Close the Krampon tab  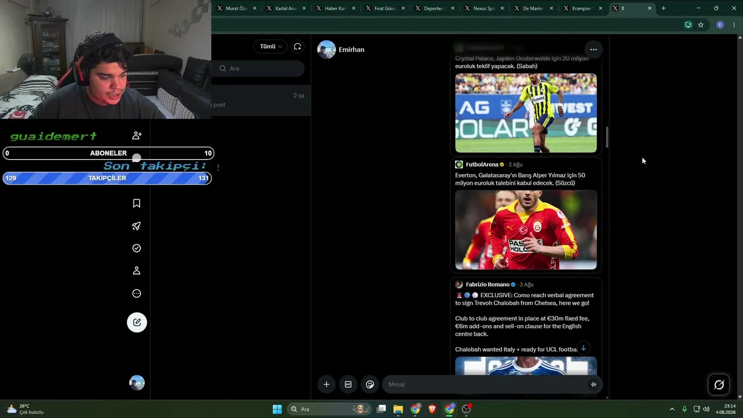click(600, 9)
